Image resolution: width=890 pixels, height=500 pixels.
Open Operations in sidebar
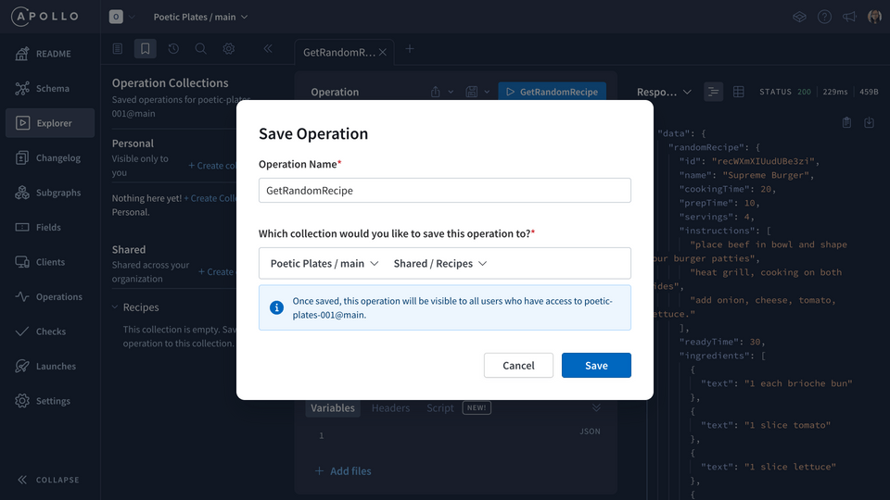pos(50,296)
